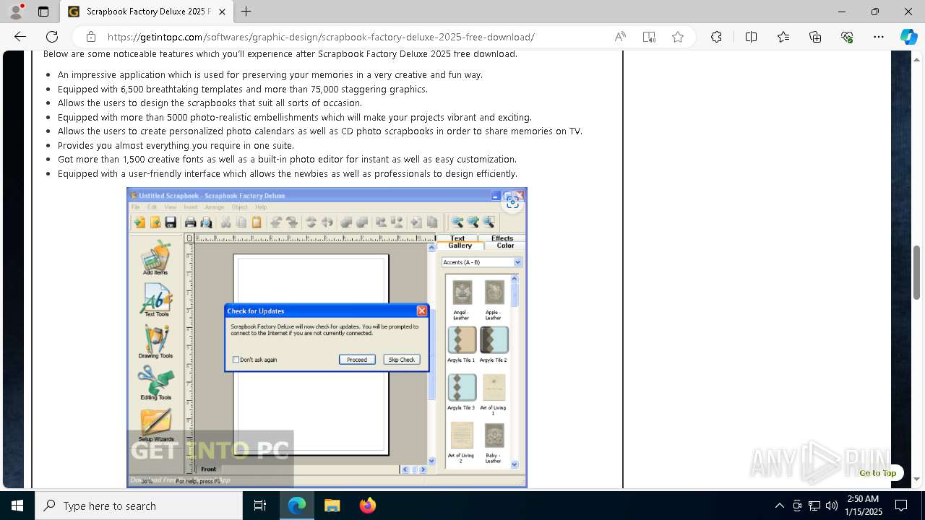The image size is (925, 520).
Task: Click the address bar URL
Action: point(321,37)
